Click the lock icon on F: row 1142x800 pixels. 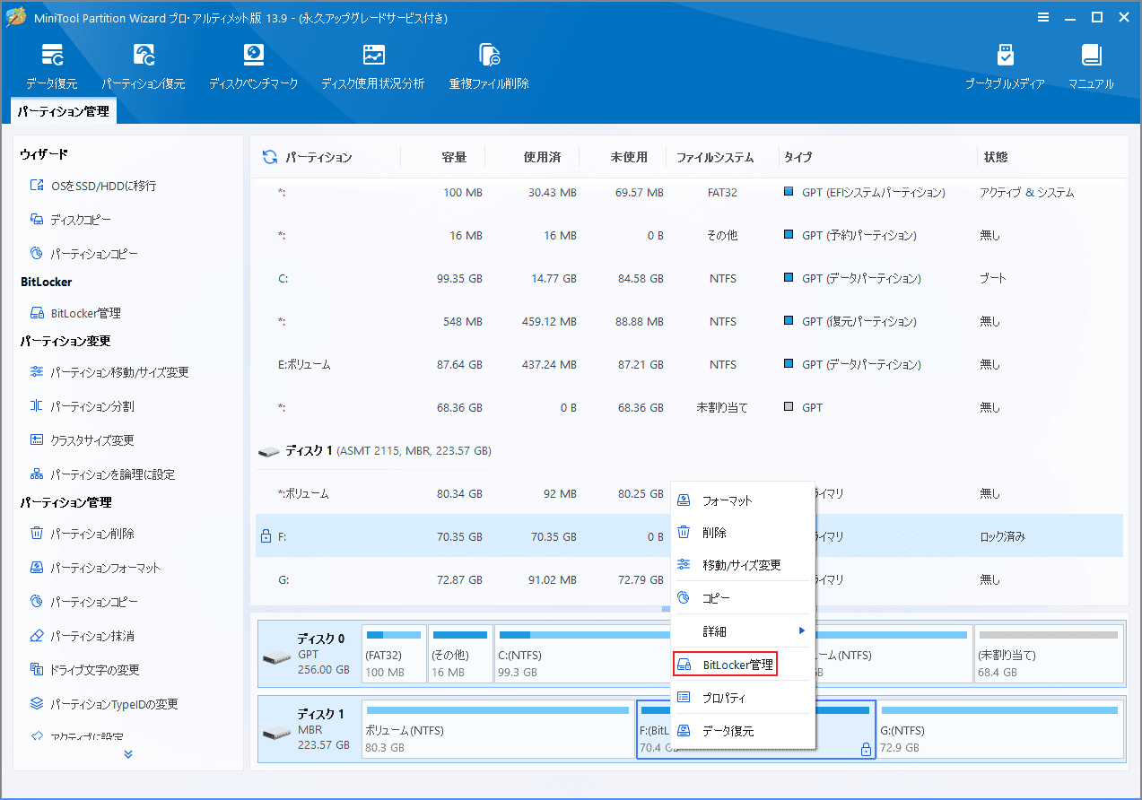point(266,536)
